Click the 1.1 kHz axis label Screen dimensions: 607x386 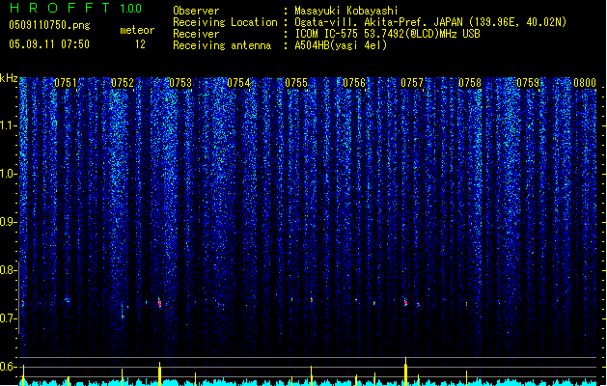pyautogui.click(x=8, y=125)
